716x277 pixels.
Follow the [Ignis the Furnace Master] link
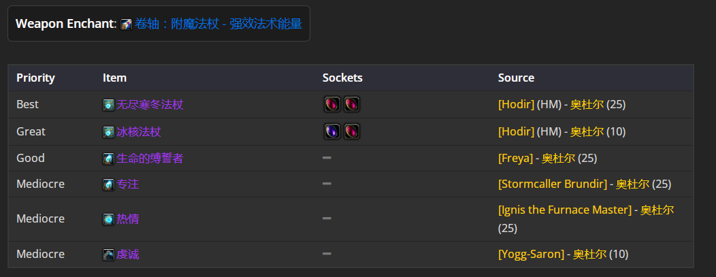(x=565, y=210)
